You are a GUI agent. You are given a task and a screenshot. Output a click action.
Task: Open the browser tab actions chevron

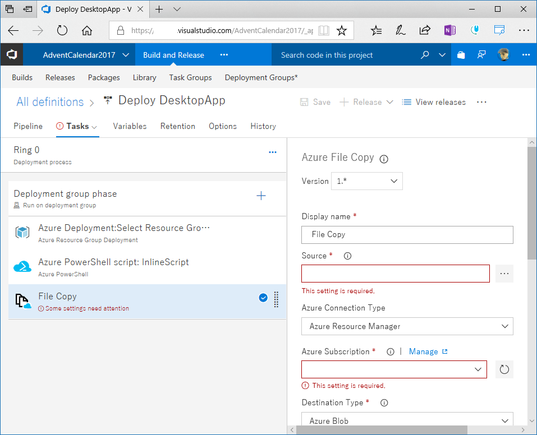tap(177, 9)
